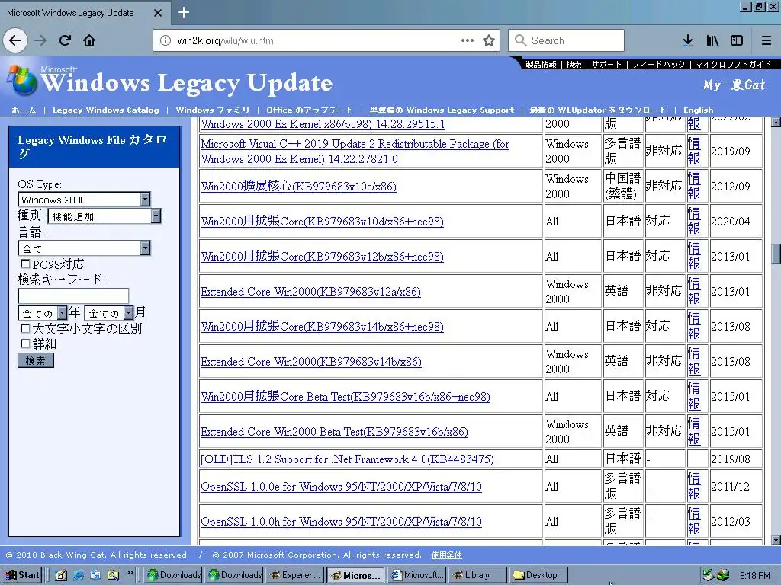Expand quick launch overflow chevron
781x585 pixels.
pos(130,573)
